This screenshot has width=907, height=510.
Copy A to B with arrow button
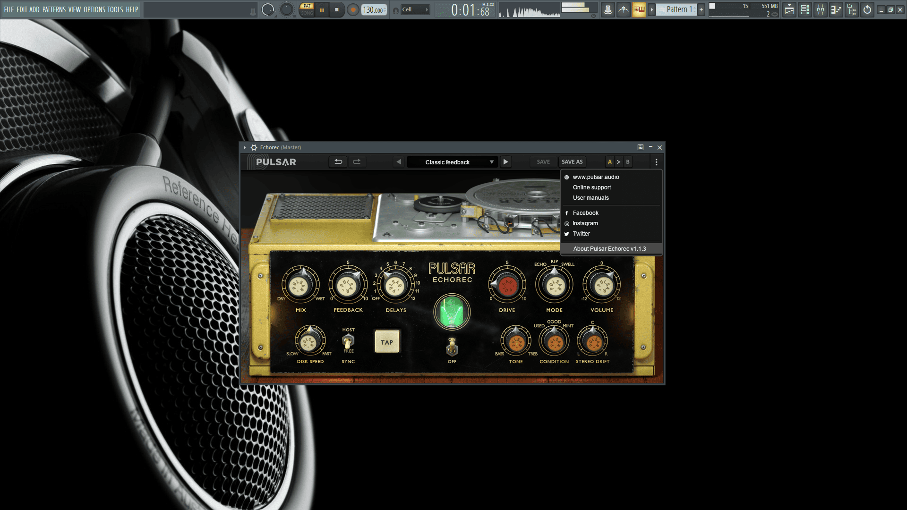(618, 162)
